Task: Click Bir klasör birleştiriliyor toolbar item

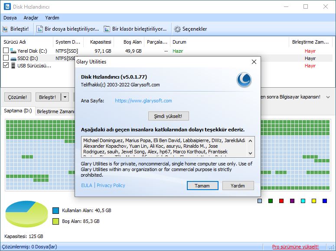Action: 135,29
